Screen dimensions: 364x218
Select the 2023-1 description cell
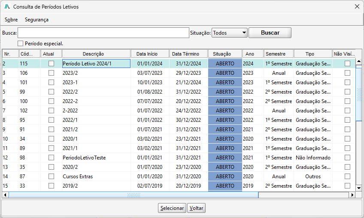tap(96, 82)
